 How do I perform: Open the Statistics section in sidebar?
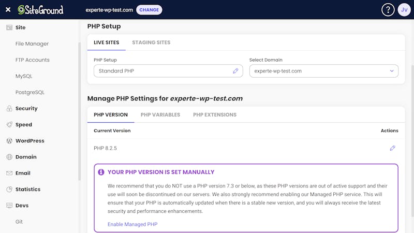click(x=28, y=189)
